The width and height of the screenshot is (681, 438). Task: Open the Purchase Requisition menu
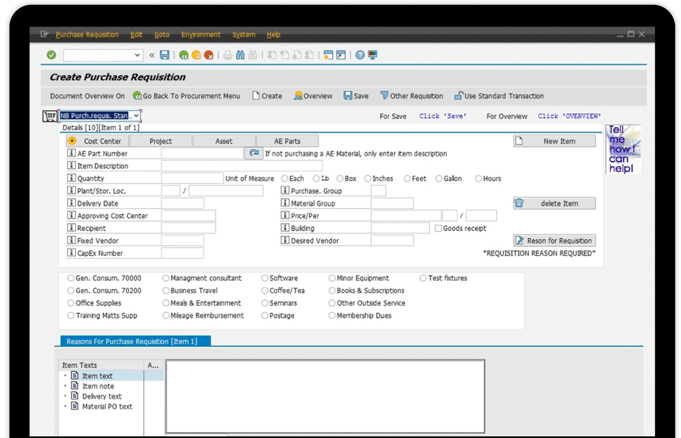click(87, 35)
